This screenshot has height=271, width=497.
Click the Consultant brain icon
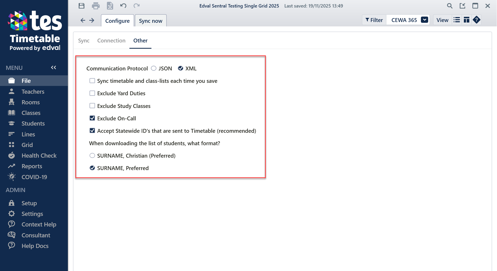tap(11, 235)
